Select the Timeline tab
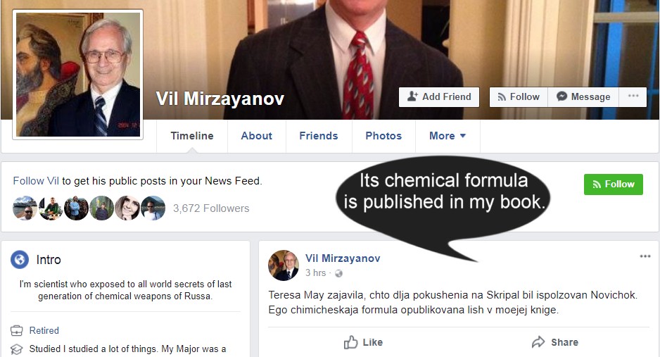This screenshot has height=357, width=660. coord(192,136)
